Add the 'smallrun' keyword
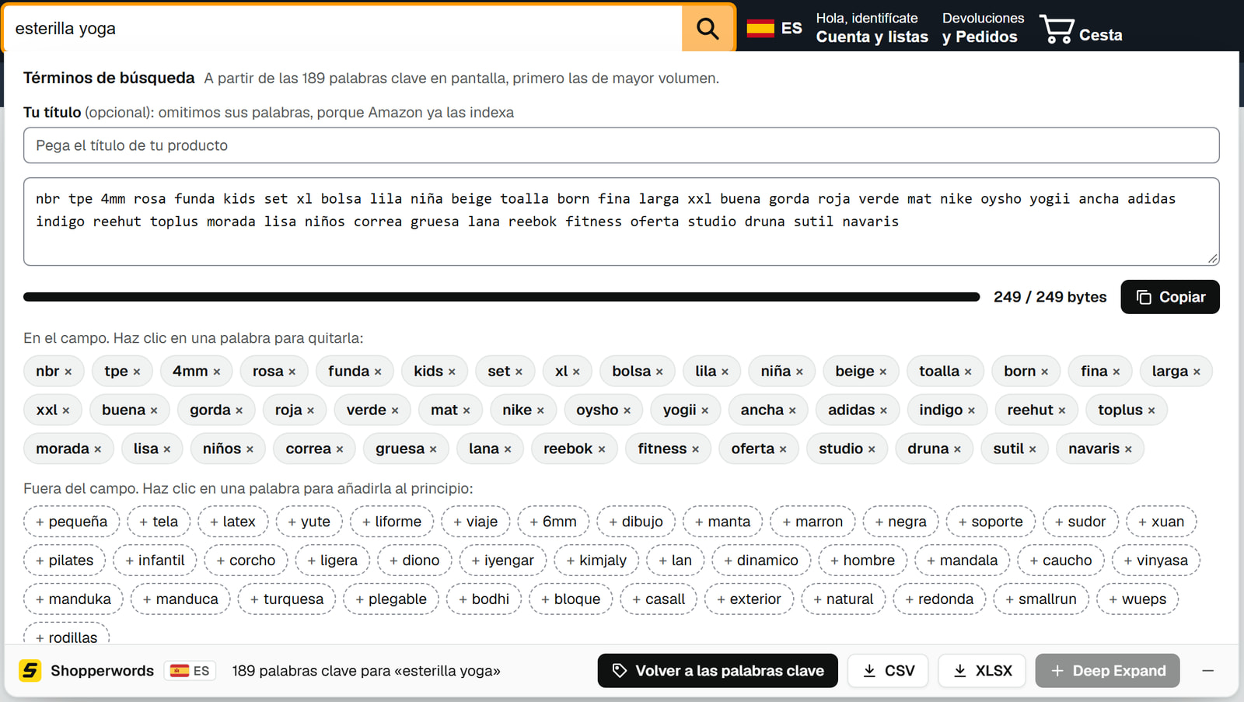 [1040, 599]
